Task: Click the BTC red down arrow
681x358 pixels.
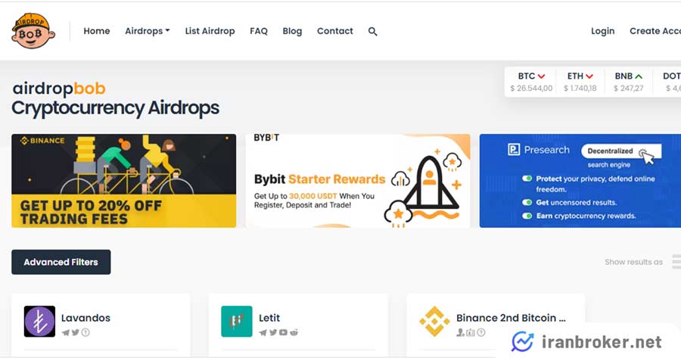Action: click(541, 76)
